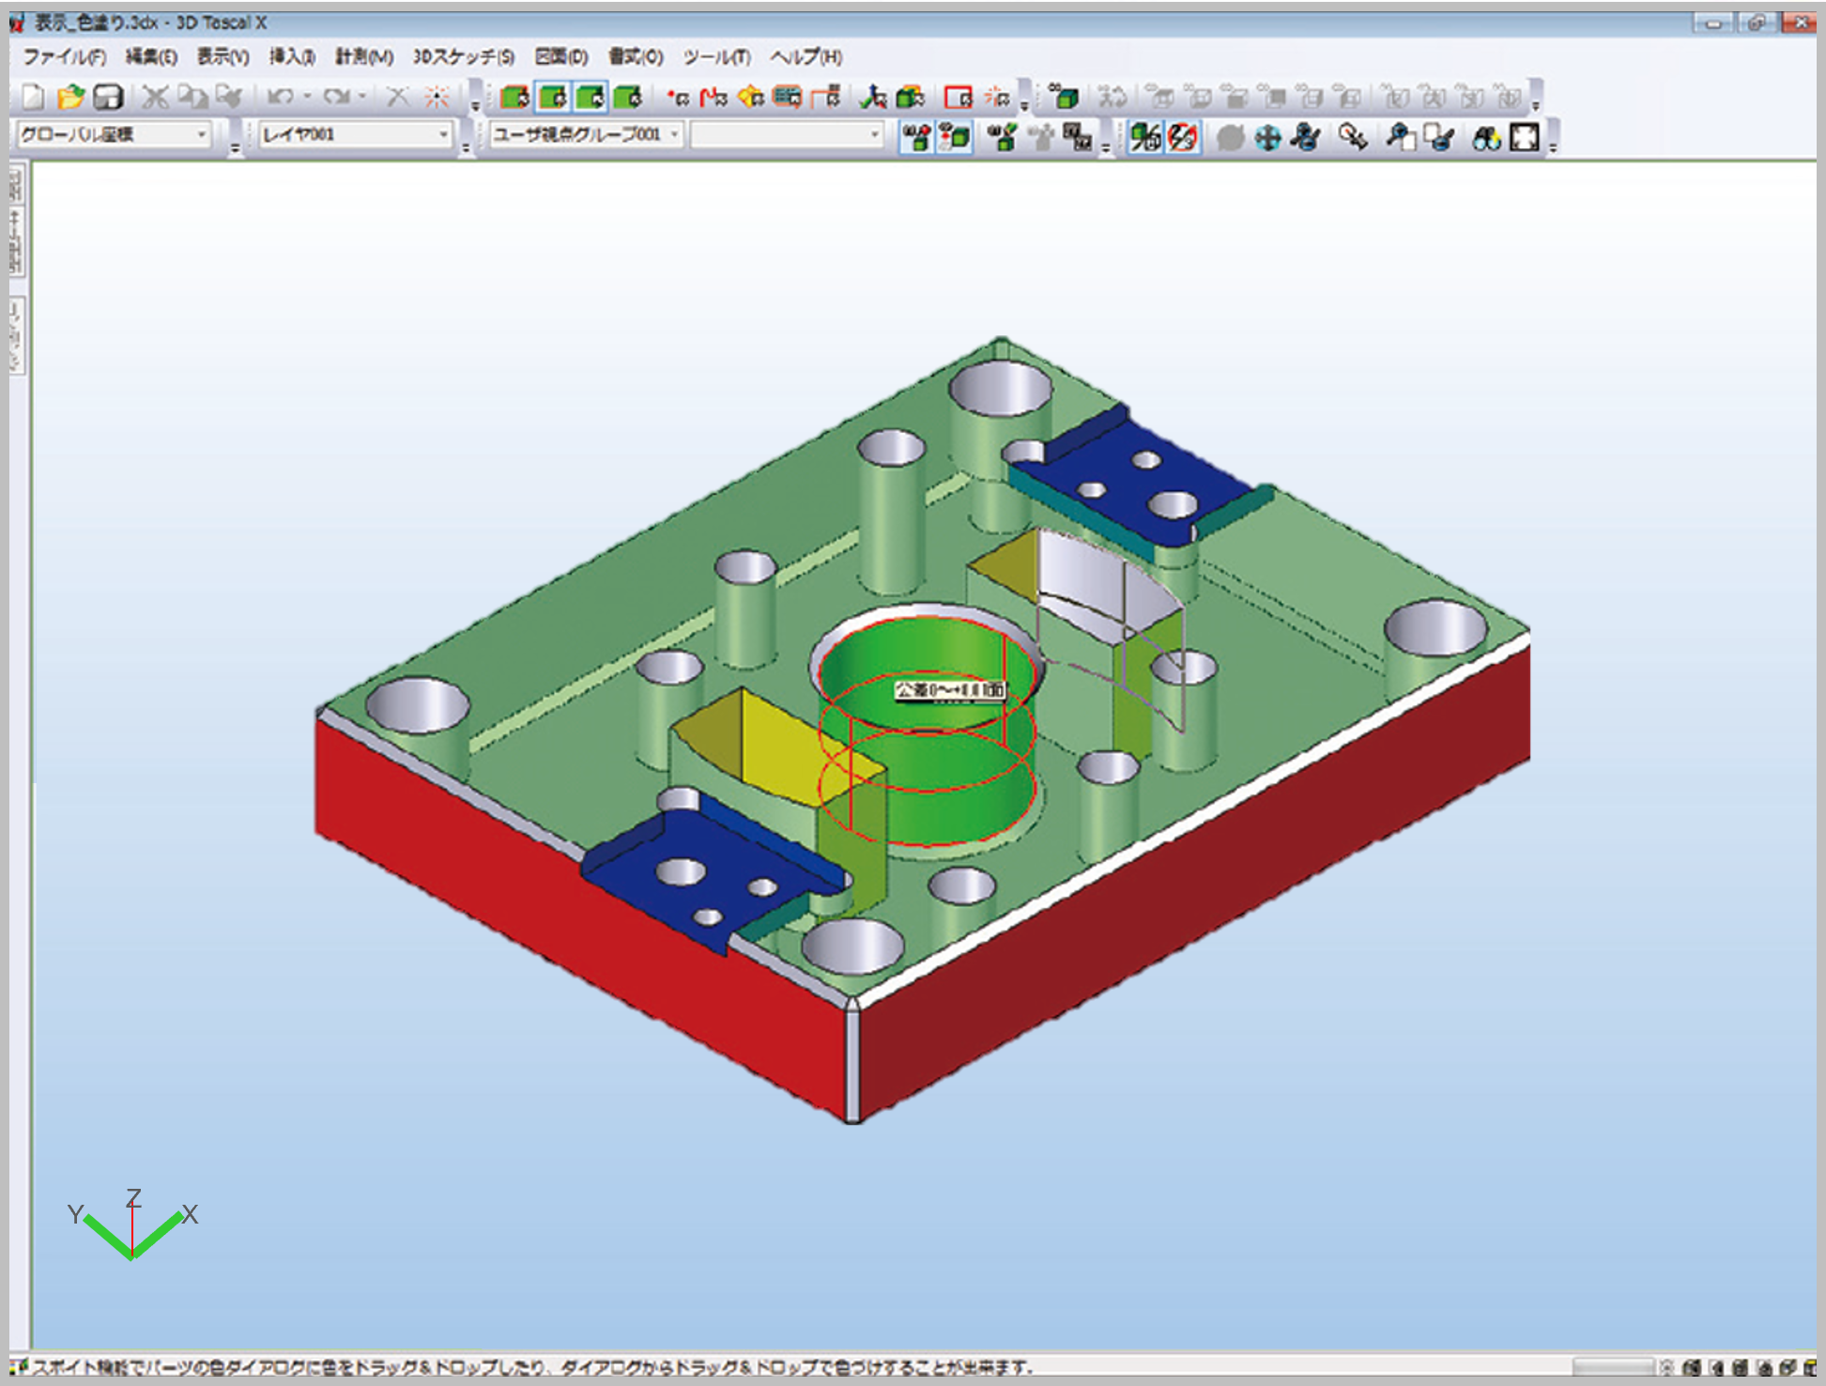The height and width of the screenshot is (1386, 1826).
Task: Toggle the red crossed-out display button
Action: [x=1183, y=137]
